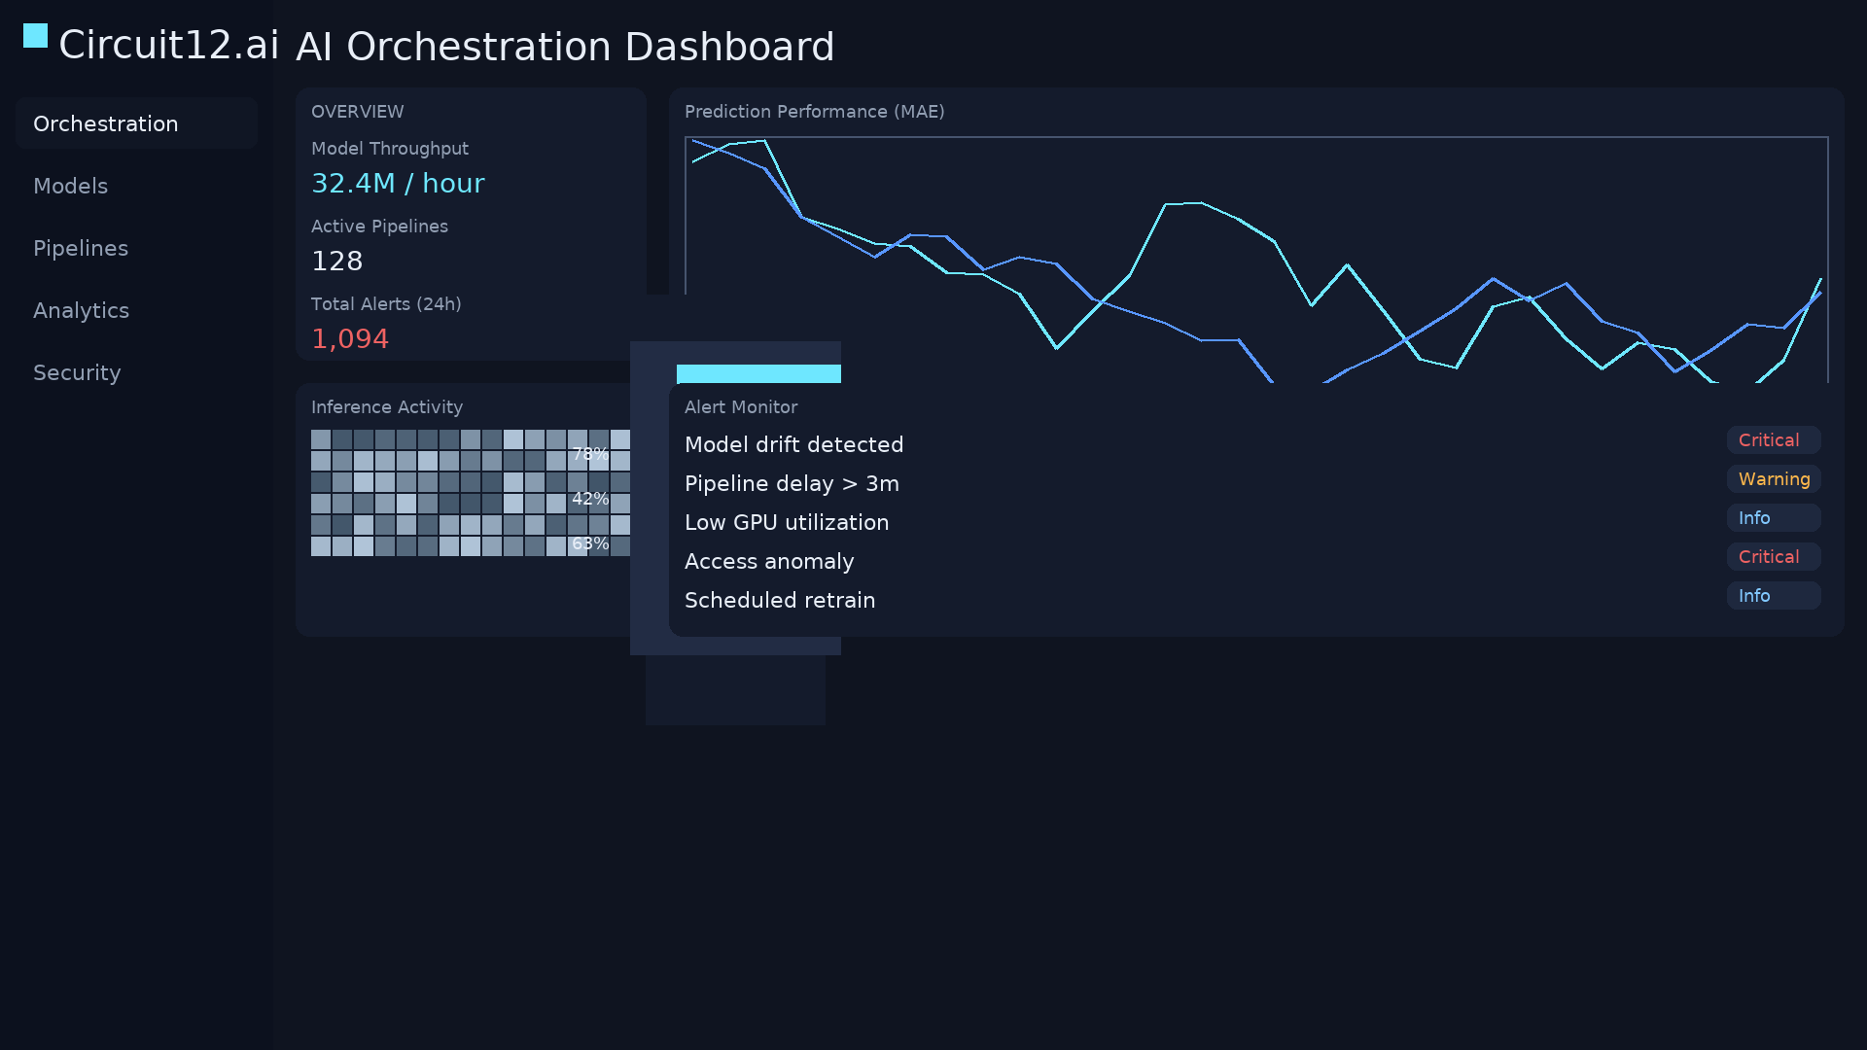Click the Total Alerts count 1,094
Screen dimensions: 1867x1050
(x=350, y=337)
